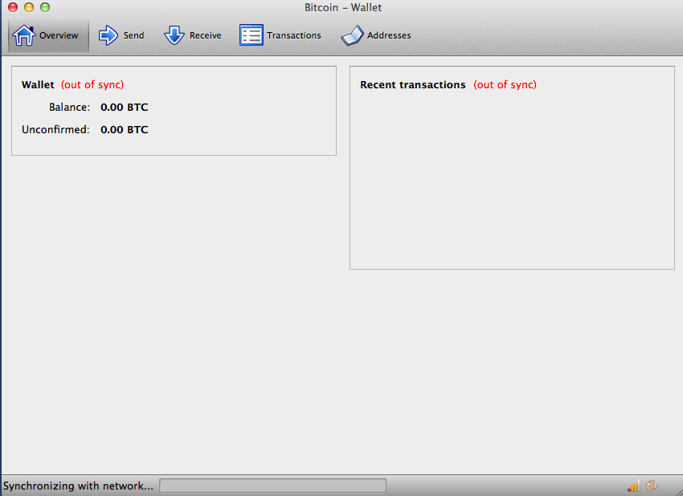Click the synchronization progress bar
683x496 pixels.
tap(272, 486)
